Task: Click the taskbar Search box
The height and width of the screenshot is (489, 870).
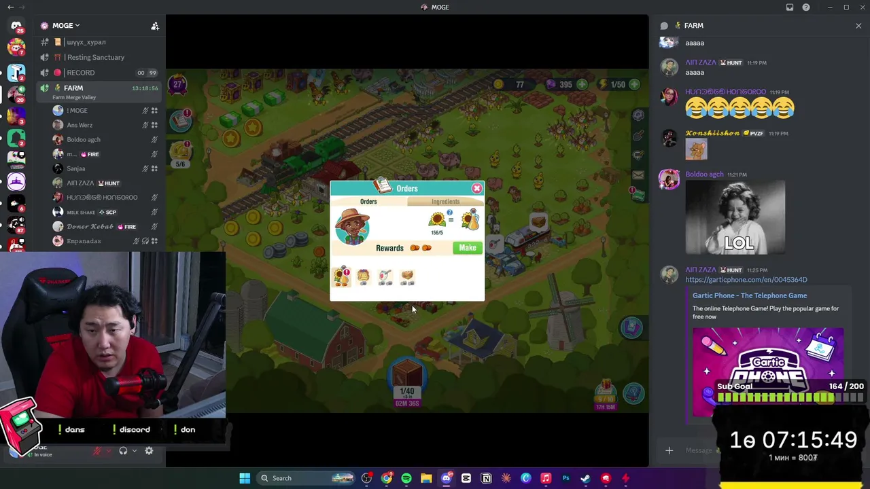Action: click(304, 478)
